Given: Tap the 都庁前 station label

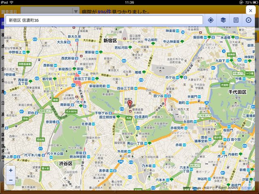Looking at the screenshot, I should (x=47, y=79).
